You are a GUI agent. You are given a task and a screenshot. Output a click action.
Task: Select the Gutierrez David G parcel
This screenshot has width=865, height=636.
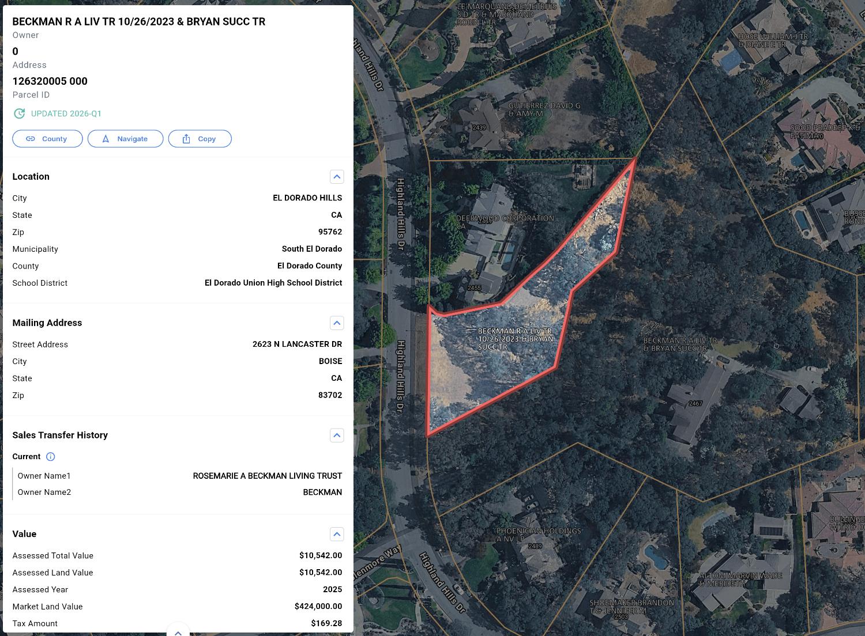544,109
